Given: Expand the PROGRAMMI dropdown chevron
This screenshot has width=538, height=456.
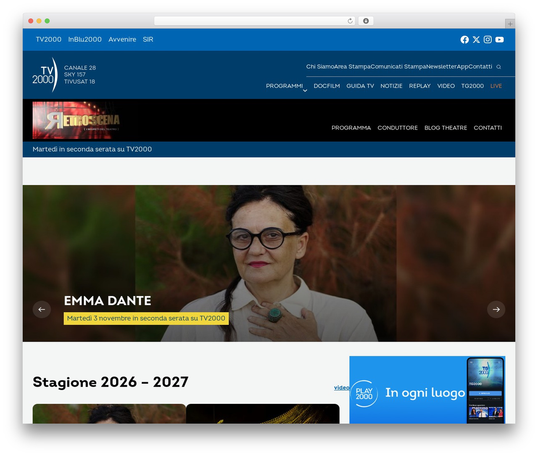Looking at the screenshot, I should pos(305,90).
